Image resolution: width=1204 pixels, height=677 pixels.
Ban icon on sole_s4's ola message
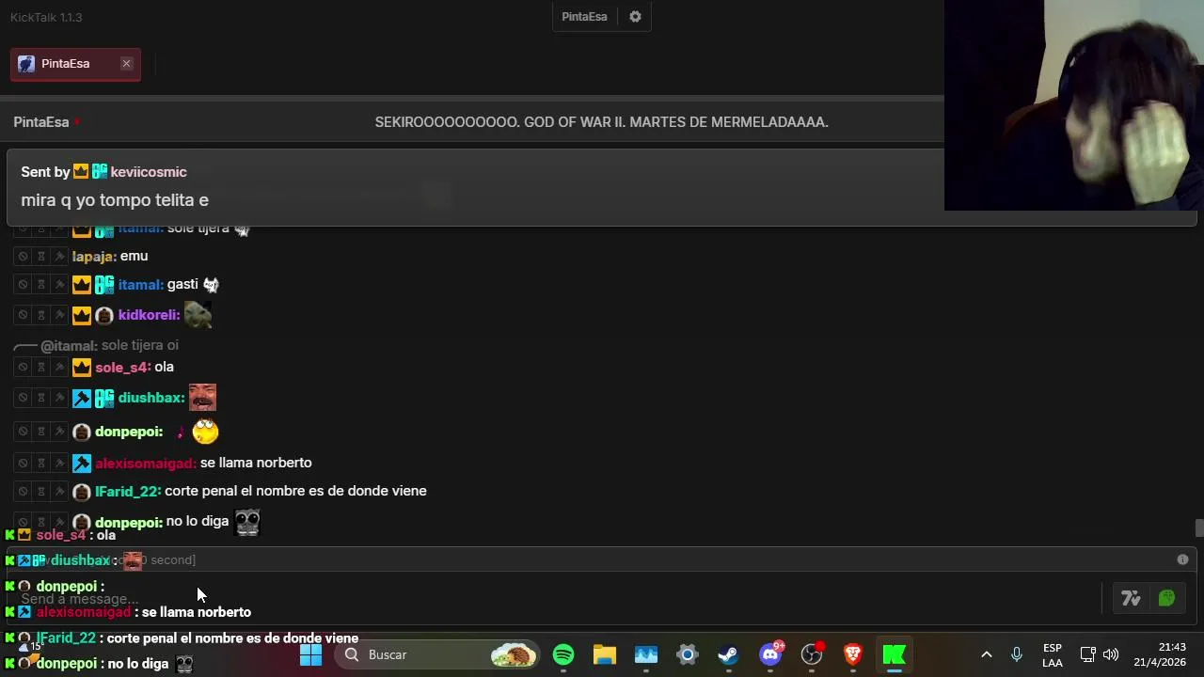23,368
